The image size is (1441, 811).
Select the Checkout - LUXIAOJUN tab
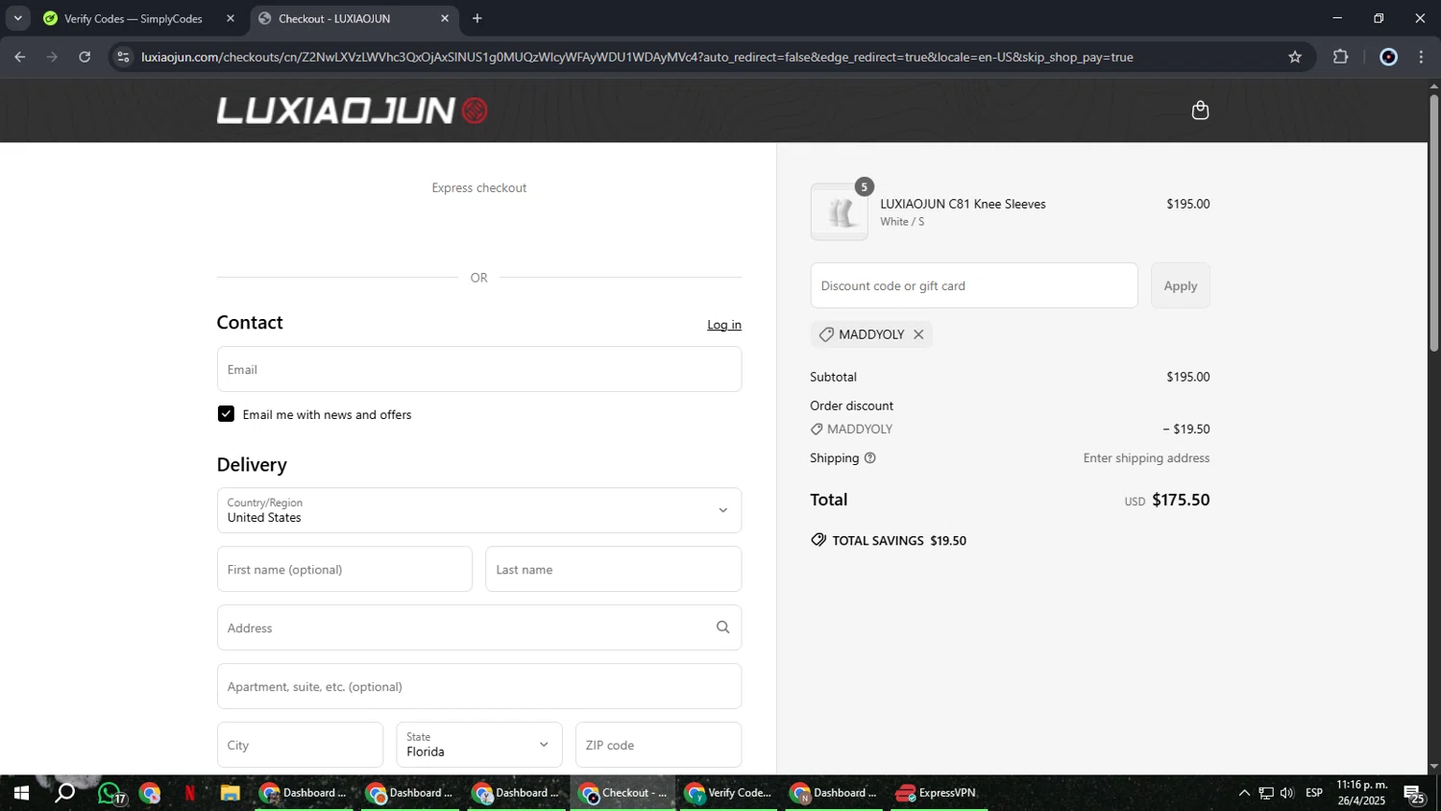click(x=334, y=18)
